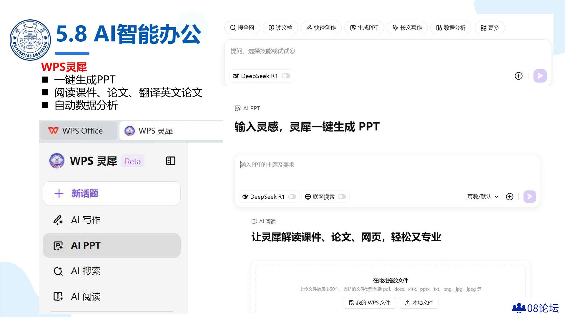Open the 更多 options chip
565x317 pixels.
pos(490,28)
